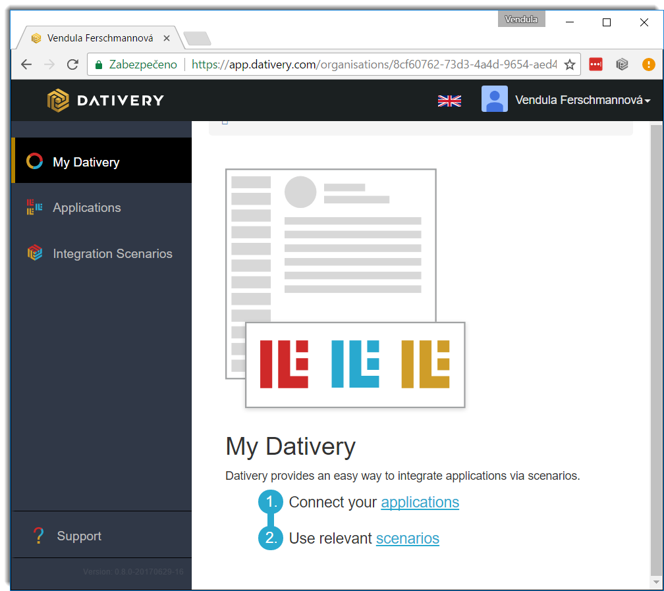Click the version number text

pos(133,571)
